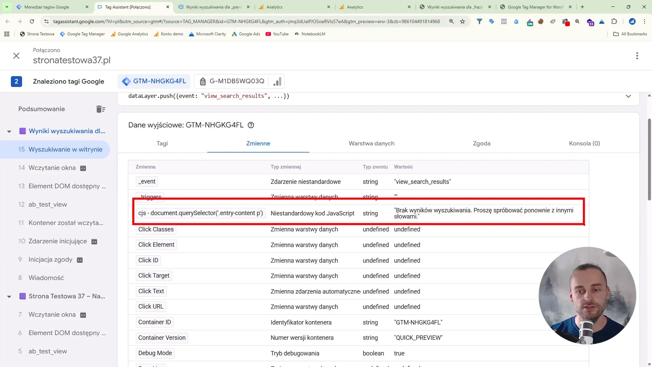
Task: Open the Warstwa danych tab
Action: pyautogui.click(x=372, y=143)
